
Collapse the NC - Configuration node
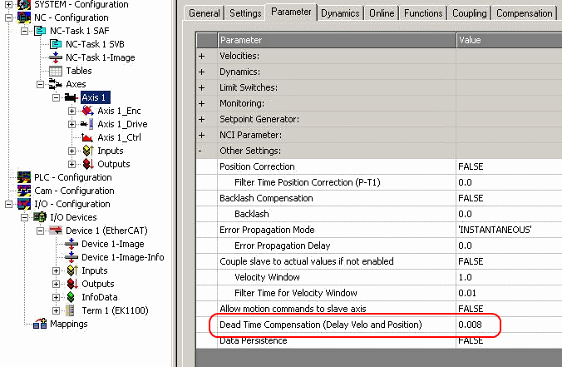click(x=8, y=17)
